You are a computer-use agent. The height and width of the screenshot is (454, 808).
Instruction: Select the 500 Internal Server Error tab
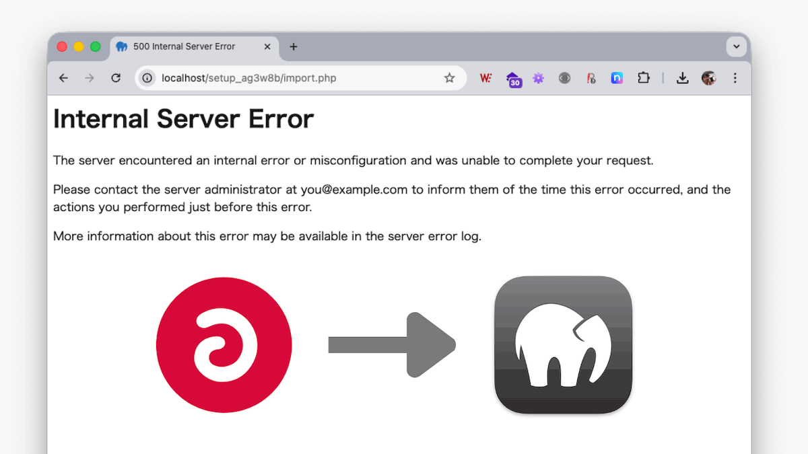184,47
